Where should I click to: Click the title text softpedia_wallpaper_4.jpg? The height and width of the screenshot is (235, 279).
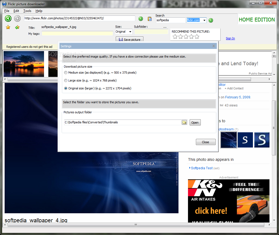click(59, 27)
